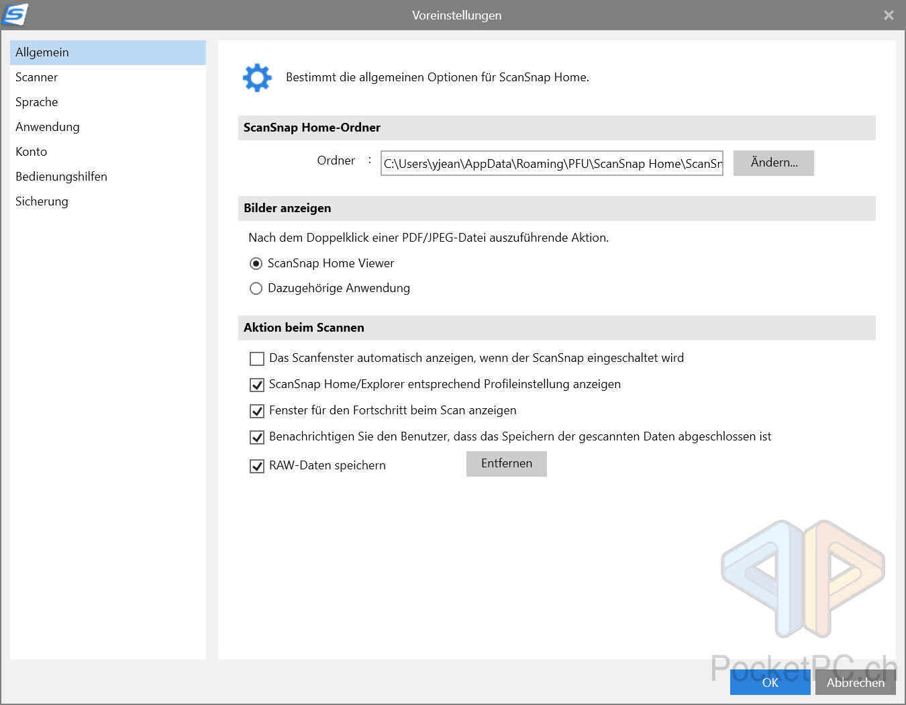
Task: Uncheck RAW-Daten speichern checkbox
Action: click(257, 466)
